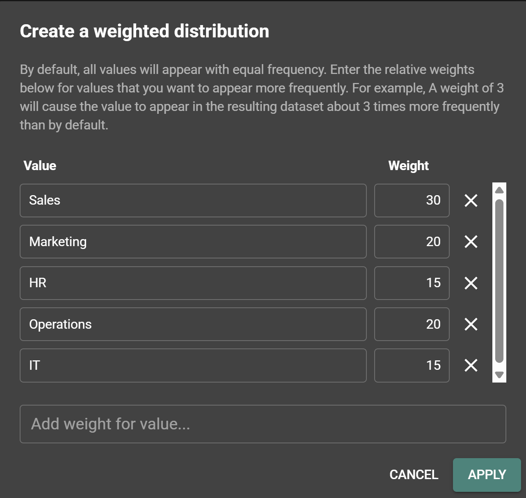Click the Operations weight field
The height and width of the screenshot is (498, 526).
(x=412, y=324)
